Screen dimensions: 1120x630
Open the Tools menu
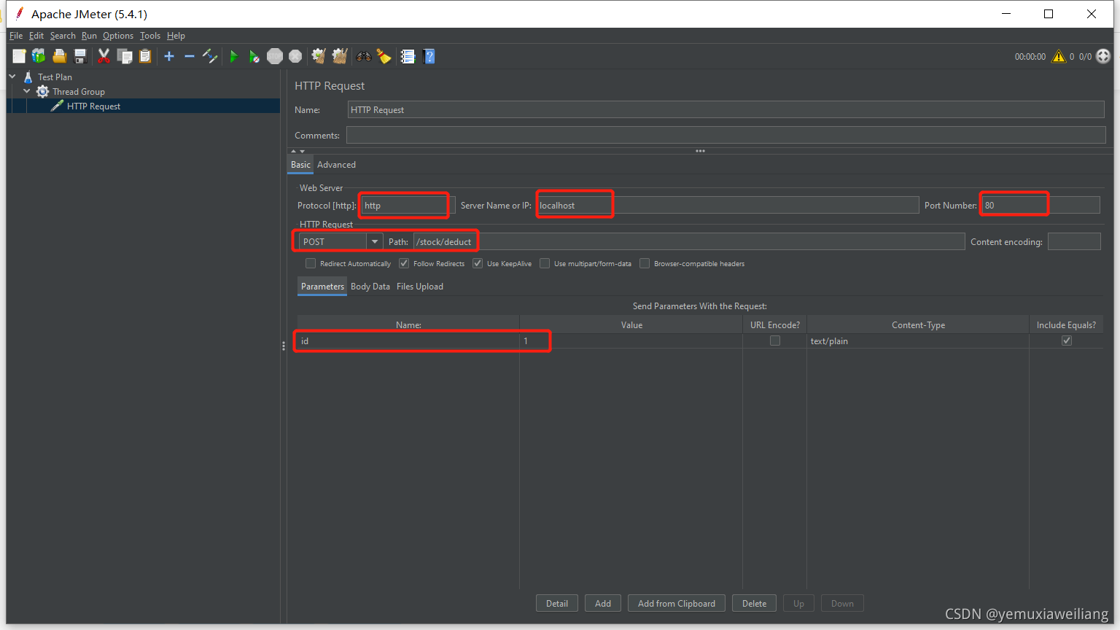click(150, 35)
